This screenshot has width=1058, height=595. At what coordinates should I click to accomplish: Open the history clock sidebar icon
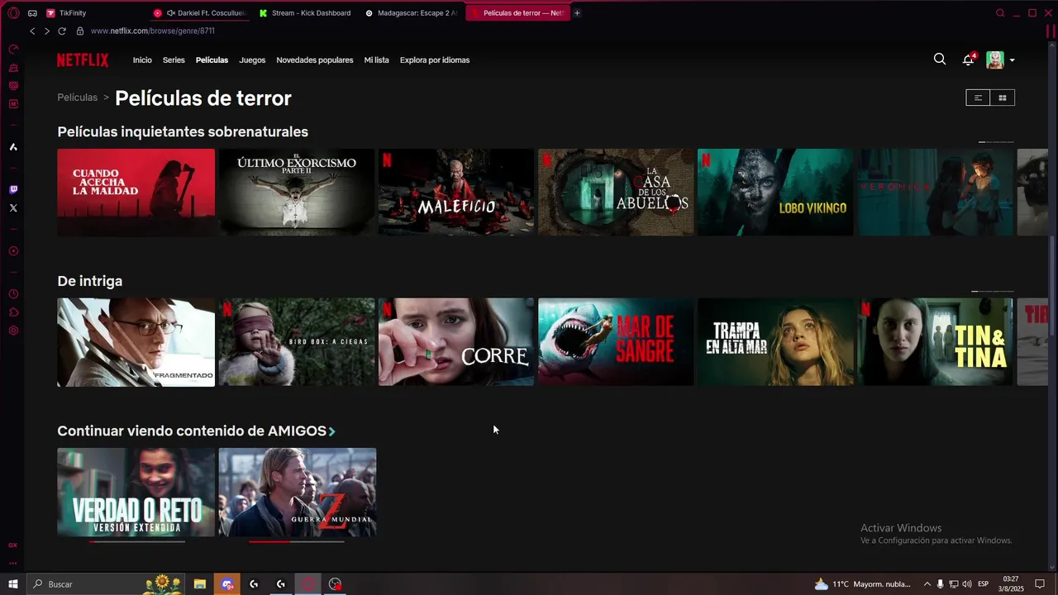(x=13, y=294)
